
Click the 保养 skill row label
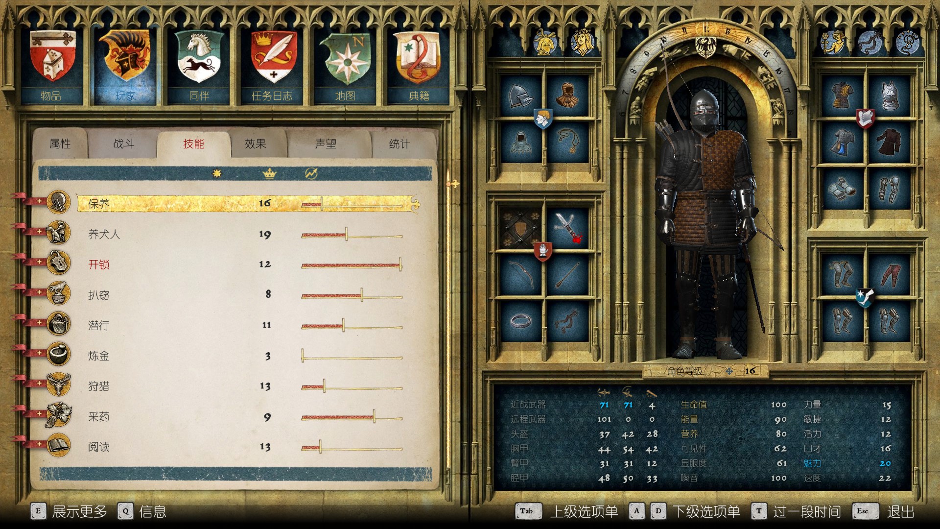(99, 204)
